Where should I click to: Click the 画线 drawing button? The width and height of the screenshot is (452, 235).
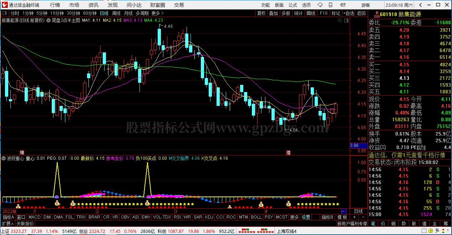tap(311, 13)
